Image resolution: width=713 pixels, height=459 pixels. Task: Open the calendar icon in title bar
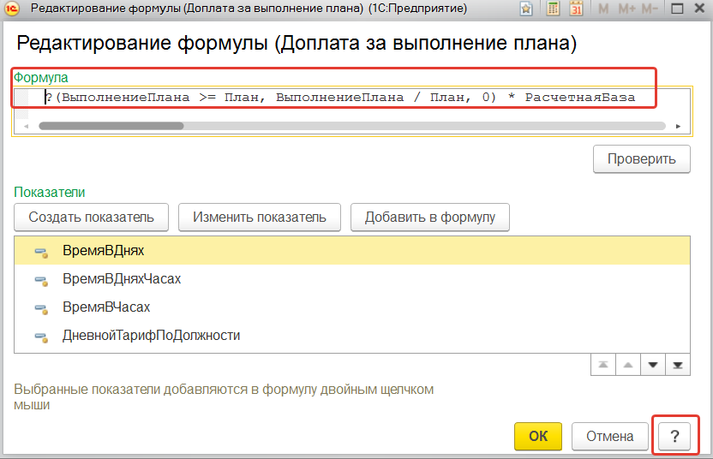(576, 9)
